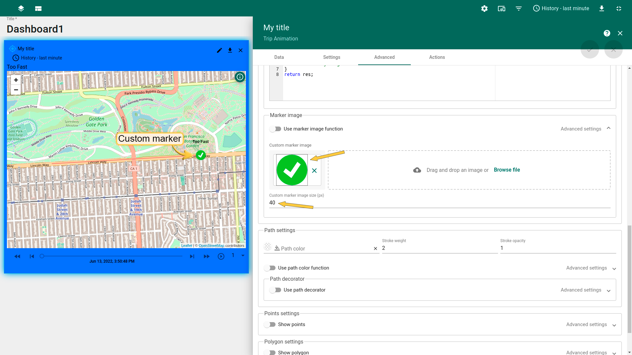Open Leaflet attribution link
The width and height of the screenshot is (632, 355).
point(187,246)
